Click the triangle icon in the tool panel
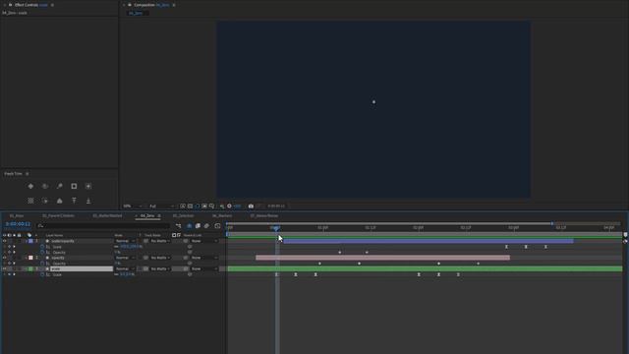The image size is (629, 354). point(59,201)
